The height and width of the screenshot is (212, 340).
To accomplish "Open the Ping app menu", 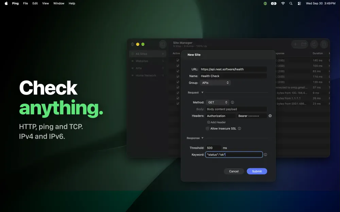I will pos(15,3).
